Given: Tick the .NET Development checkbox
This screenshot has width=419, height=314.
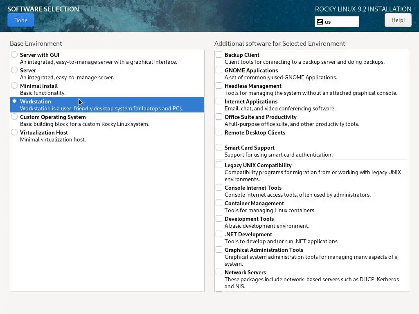Looking at the screenshot, I should (x=219, y=233).
